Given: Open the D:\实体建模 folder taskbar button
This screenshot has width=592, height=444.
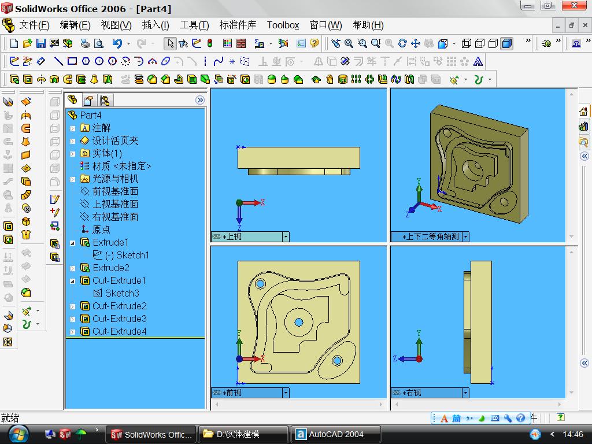Looking at the screenshot, I should click(x=243, y=434).
